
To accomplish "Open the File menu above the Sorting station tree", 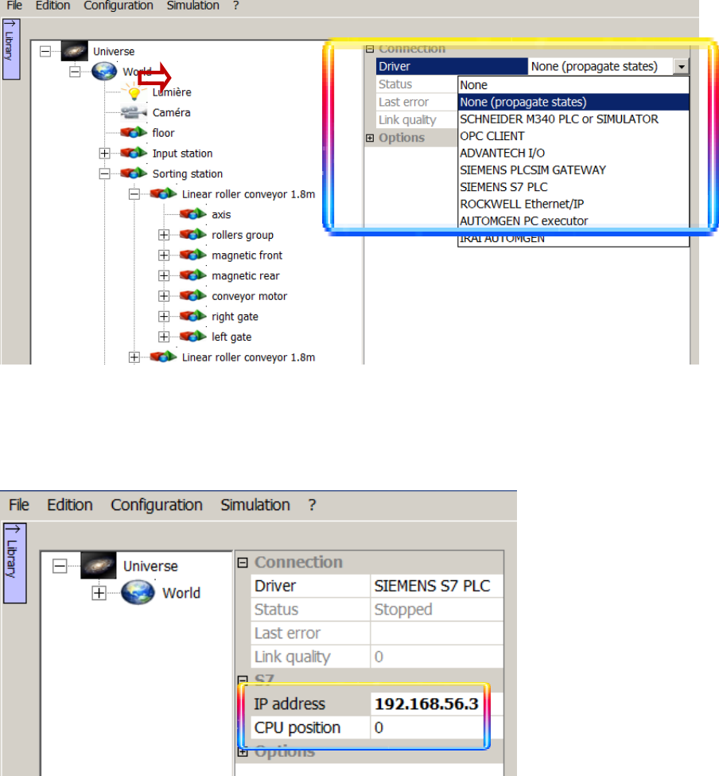I will tap(14, 6).
